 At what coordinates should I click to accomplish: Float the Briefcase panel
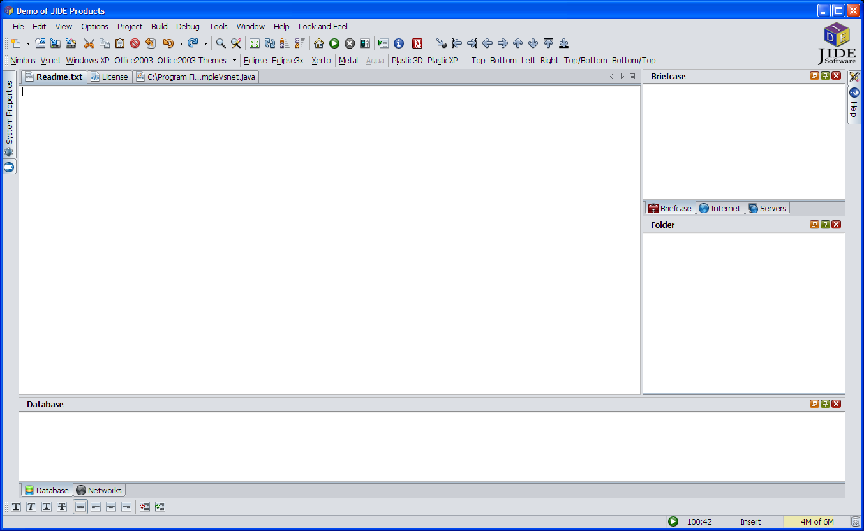[814, 76]
